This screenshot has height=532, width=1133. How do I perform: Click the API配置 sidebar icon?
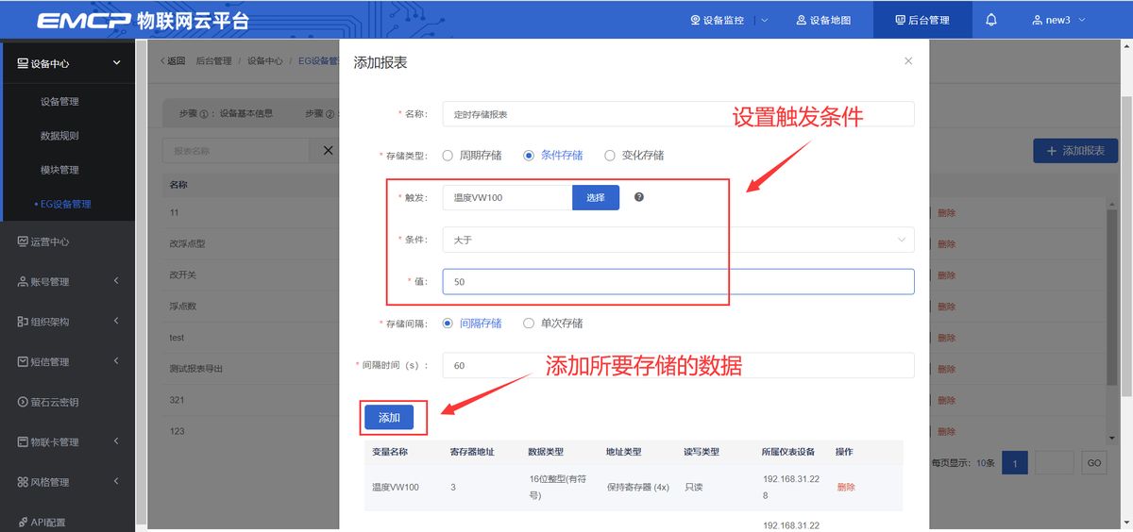tap(24, 522)
